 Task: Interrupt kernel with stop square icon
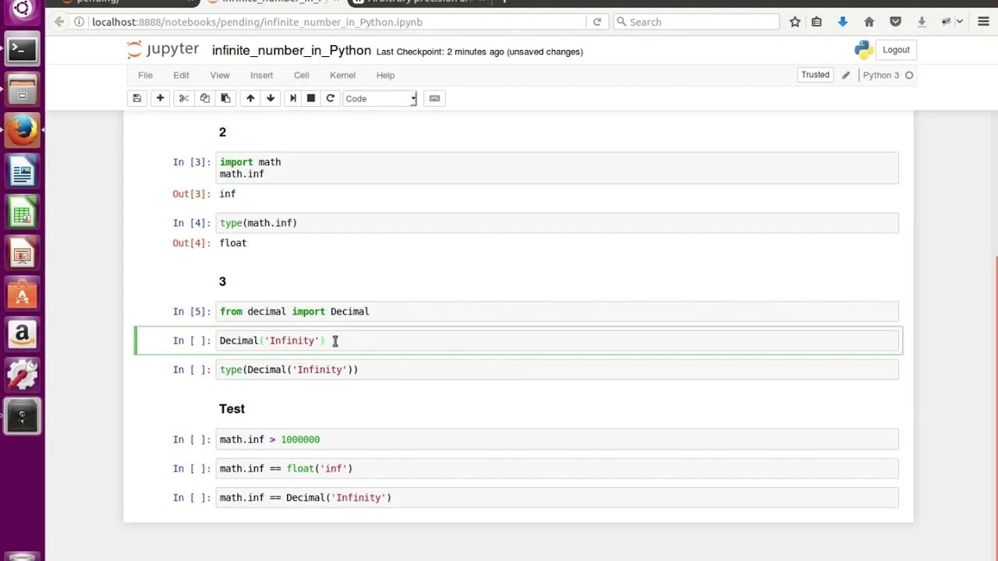tap(311, 98)
